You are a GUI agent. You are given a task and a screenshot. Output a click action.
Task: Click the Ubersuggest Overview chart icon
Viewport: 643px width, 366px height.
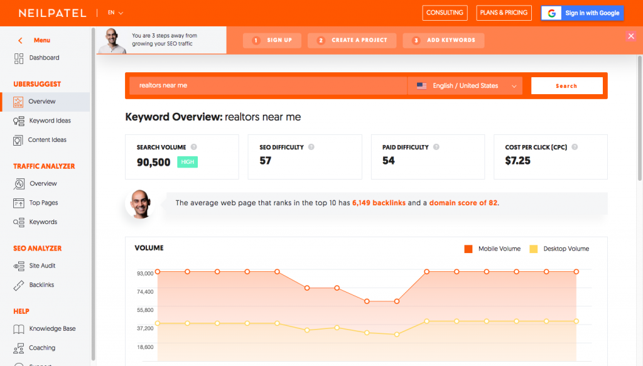(18, 102)
